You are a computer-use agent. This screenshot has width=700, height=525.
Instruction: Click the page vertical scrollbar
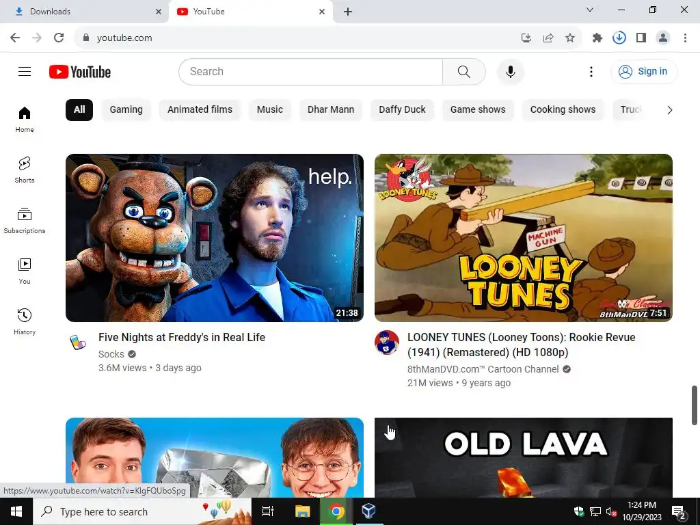tap(695, 405)
